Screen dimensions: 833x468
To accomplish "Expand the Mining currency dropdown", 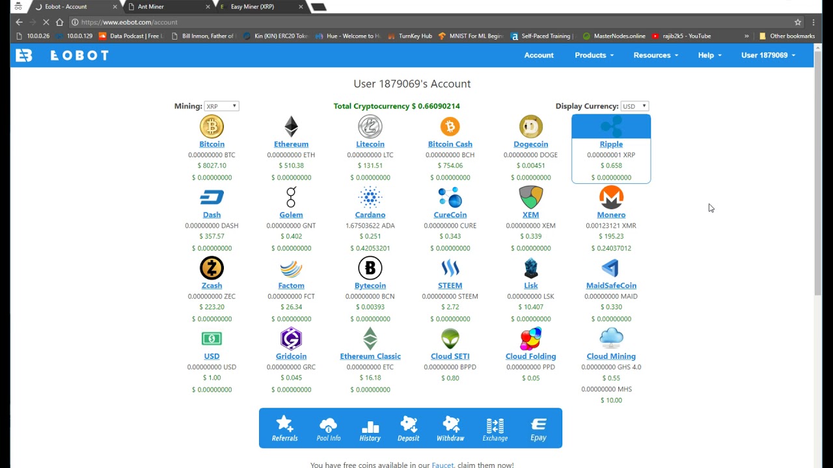I will 221,106.
